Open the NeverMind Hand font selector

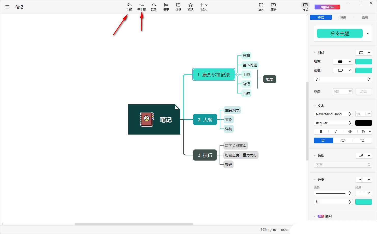[333, 114]
